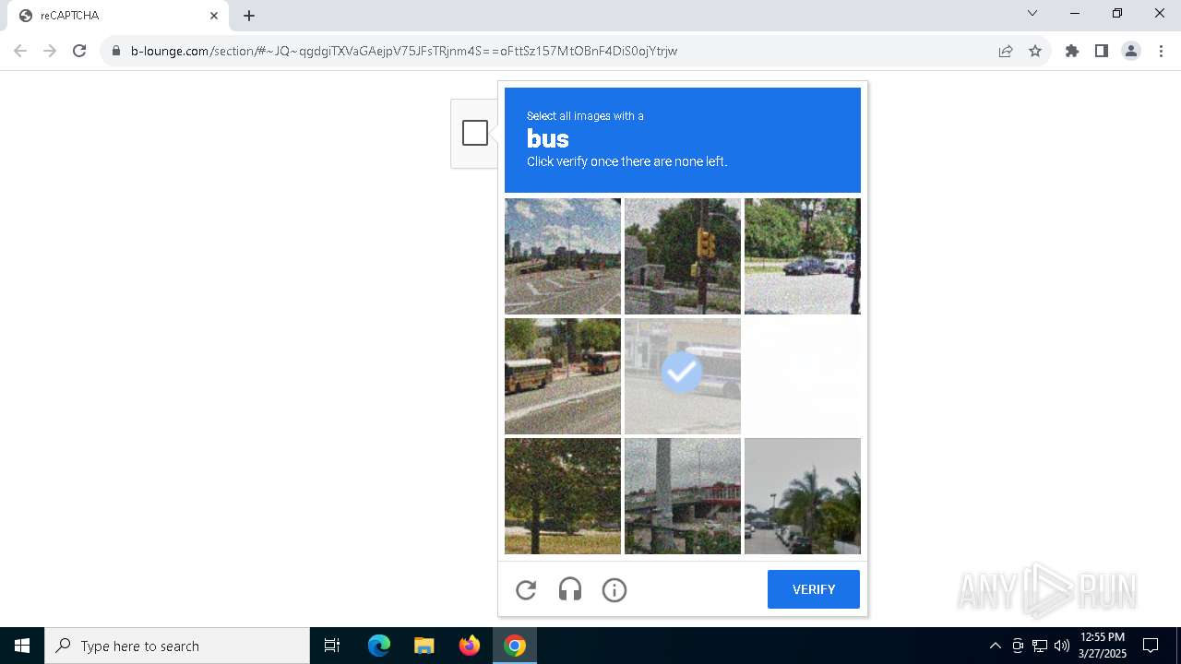
Task: Open File Explorer from taskbar
Action: point(423,646)
